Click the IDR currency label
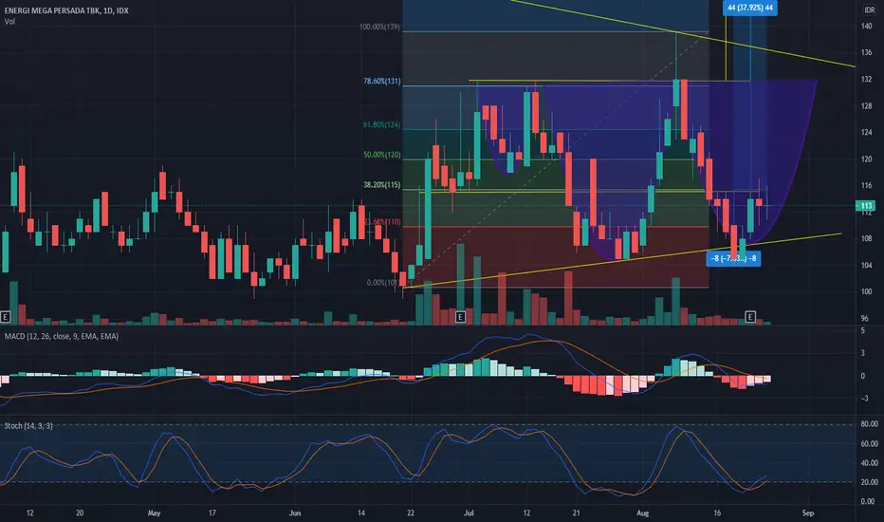Image resolution: width=884 pixels, height=522 pixels. tap(870, 10)
